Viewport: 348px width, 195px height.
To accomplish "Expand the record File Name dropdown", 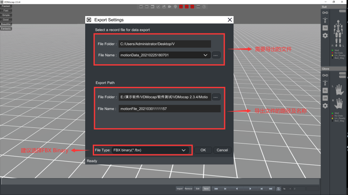I will click(205, 55).
